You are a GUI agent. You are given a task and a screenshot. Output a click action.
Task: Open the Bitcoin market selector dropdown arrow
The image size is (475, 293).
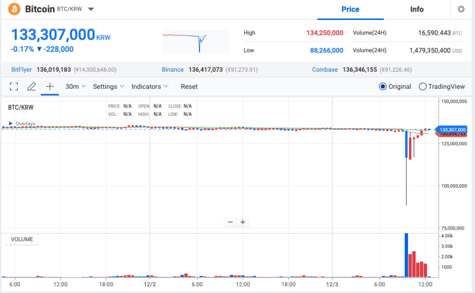tap(91, 10)
